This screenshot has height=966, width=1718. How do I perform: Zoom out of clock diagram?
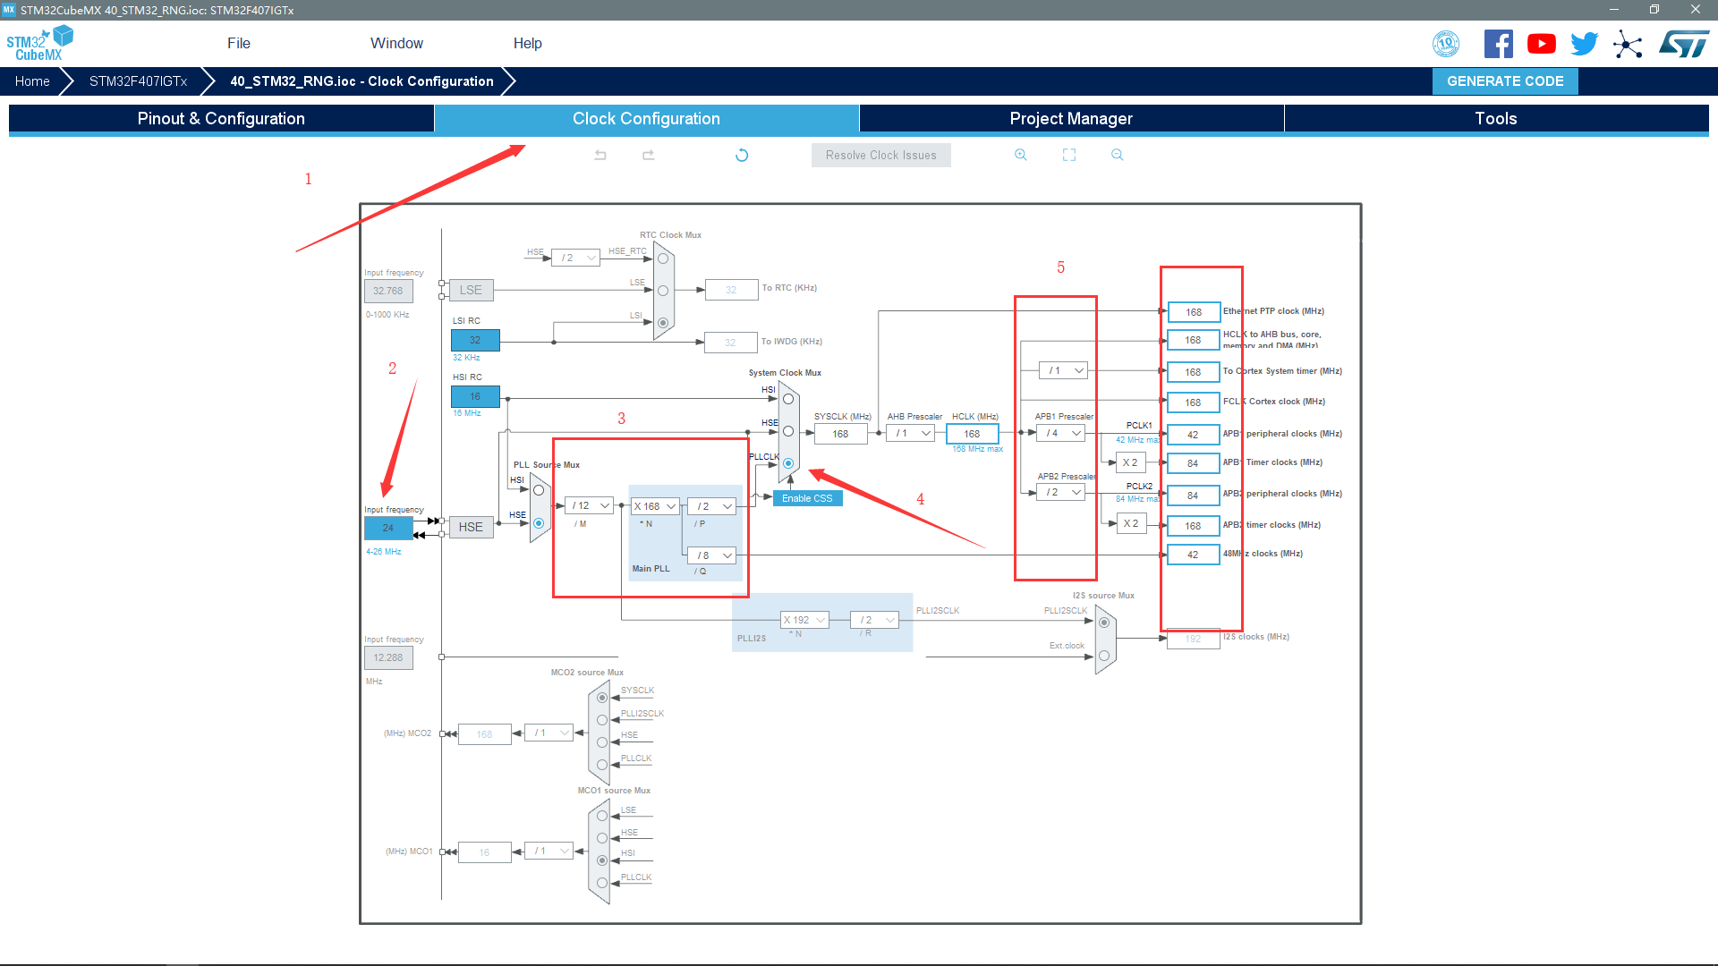coord(1117,155)
